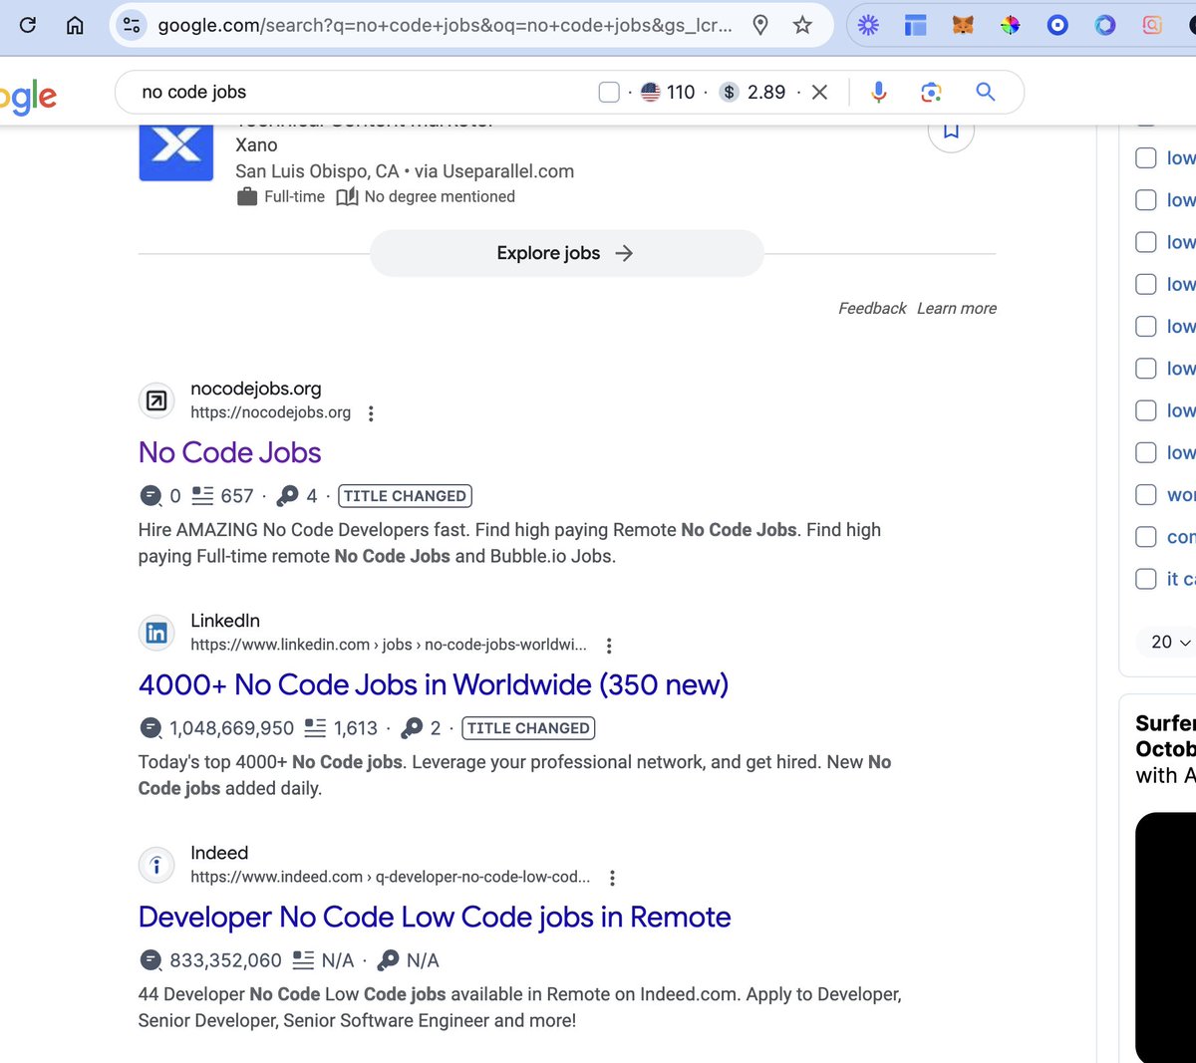1196x1063 pixels.
Task: Click the Google logo
Action: [28, 97]
